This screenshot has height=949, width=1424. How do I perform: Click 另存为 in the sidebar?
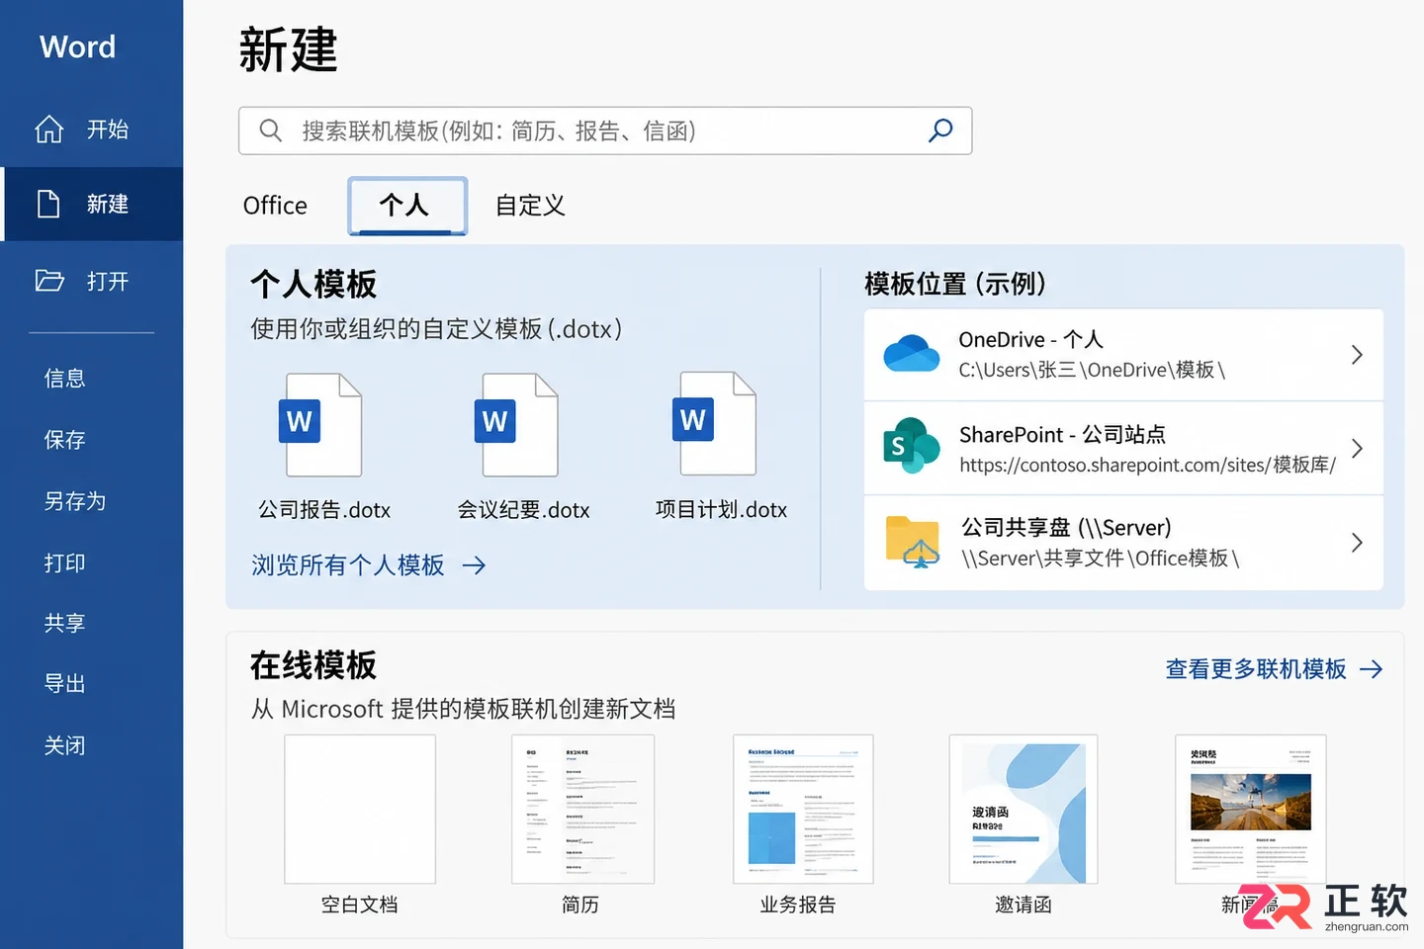click(x=75, y=501)
